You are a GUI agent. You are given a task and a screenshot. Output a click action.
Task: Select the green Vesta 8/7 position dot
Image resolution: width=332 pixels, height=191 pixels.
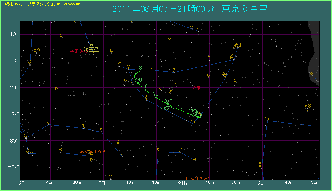pyautogui.click(x=168, y=104)
